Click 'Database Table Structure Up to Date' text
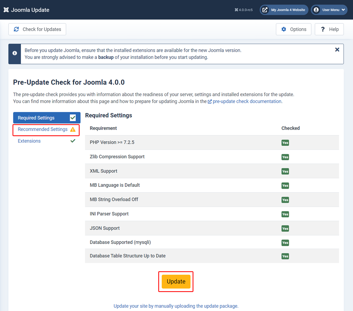 click(x=128, y=256)
